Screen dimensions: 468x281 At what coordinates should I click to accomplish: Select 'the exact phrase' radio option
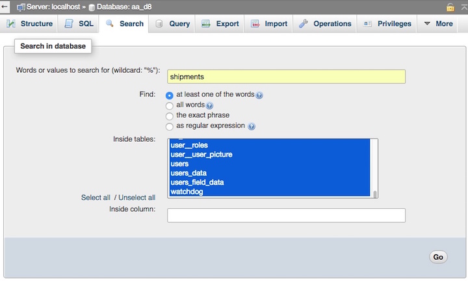(x=169, y=116)
